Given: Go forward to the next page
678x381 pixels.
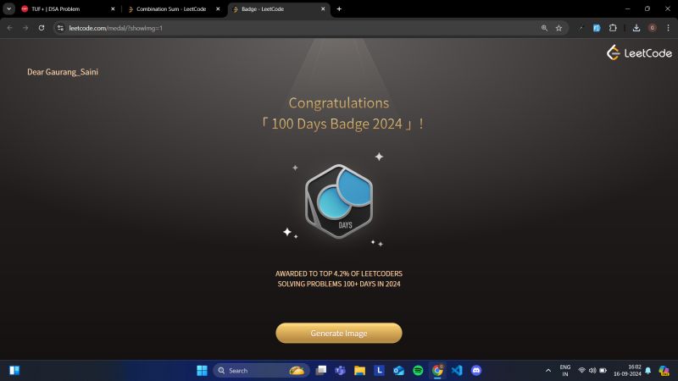Looking at the screenshot, I should click(25, 28).
